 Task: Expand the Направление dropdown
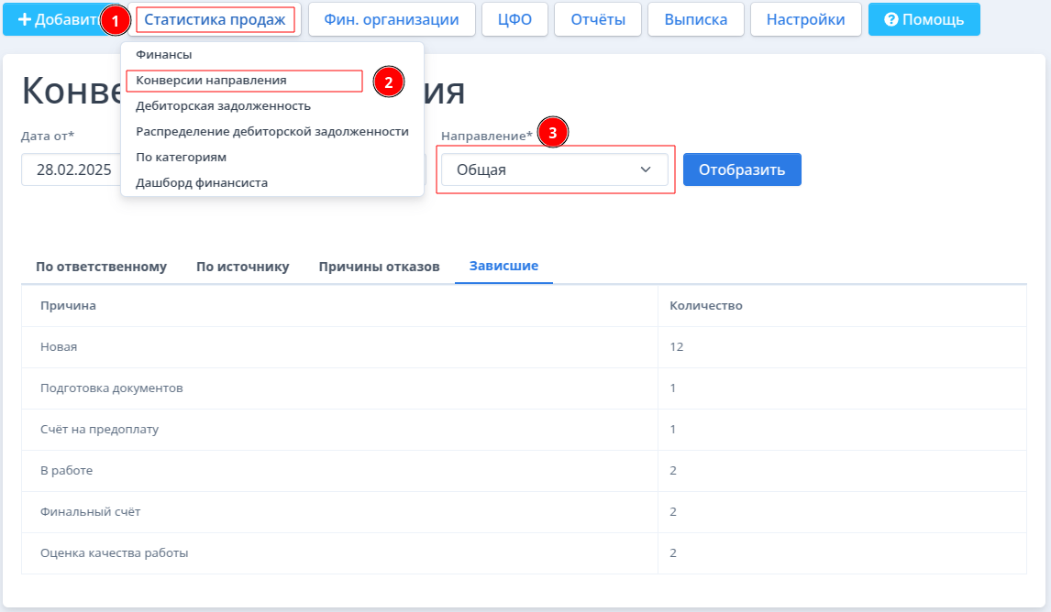pyautogui.click(x=554, y=169)
